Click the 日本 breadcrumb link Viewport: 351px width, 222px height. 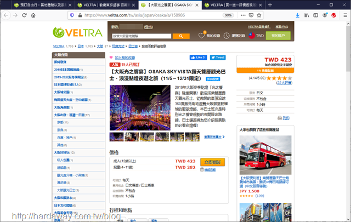[81, 47]
